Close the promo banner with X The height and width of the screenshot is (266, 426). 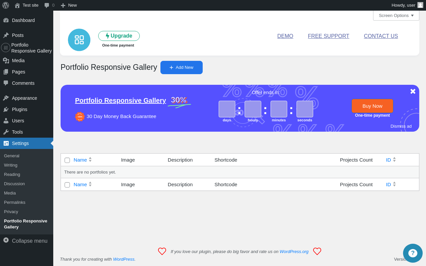[x=413, y=91]
